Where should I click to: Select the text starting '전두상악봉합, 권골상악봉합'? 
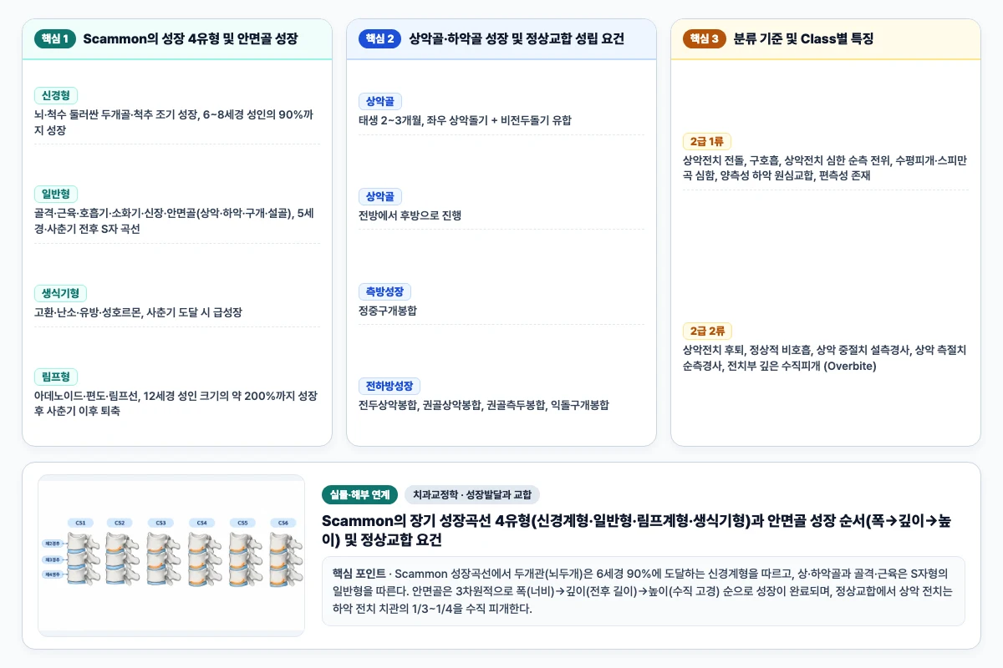point(484,405)
